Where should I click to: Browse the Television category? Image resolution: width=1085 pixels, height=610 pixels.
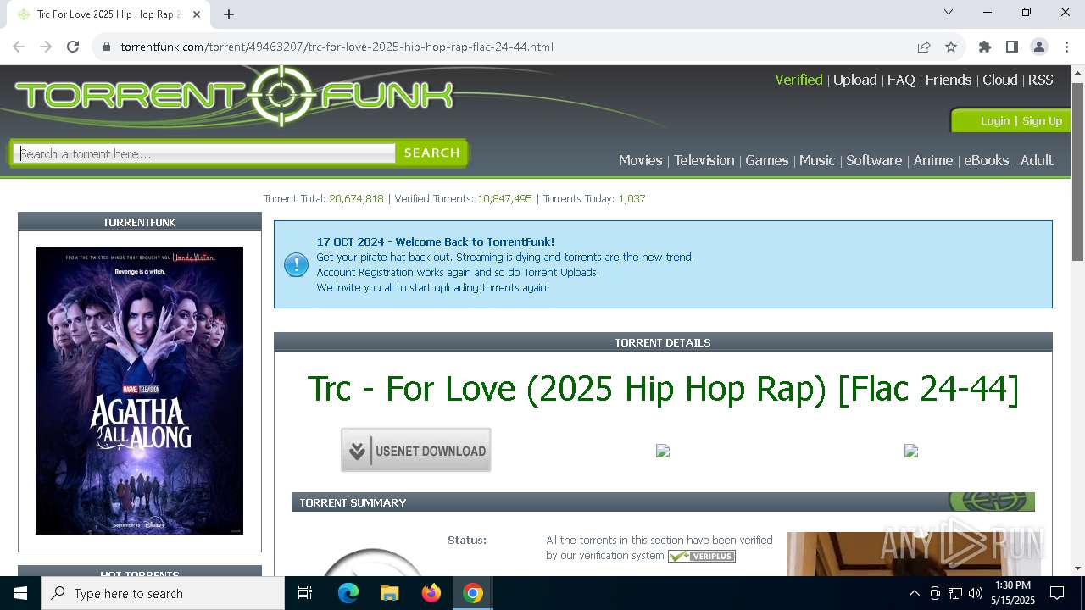point(704,160)
